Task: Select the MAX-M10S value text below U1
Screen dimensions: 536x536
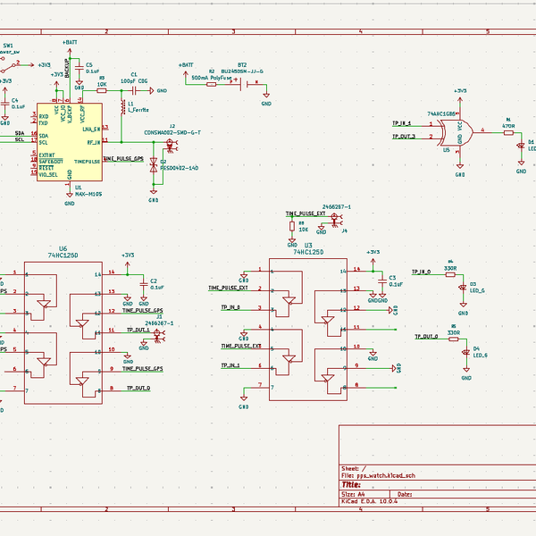Action: click(x=88, y=194)
